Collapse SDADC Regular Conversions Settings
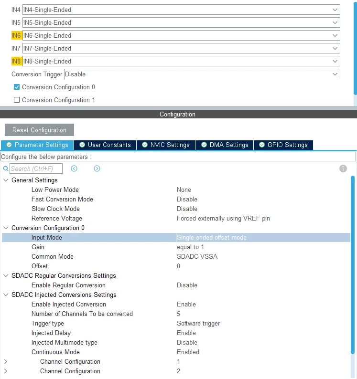Viewport: 357px width, 379px height. [x=6, y=275]
